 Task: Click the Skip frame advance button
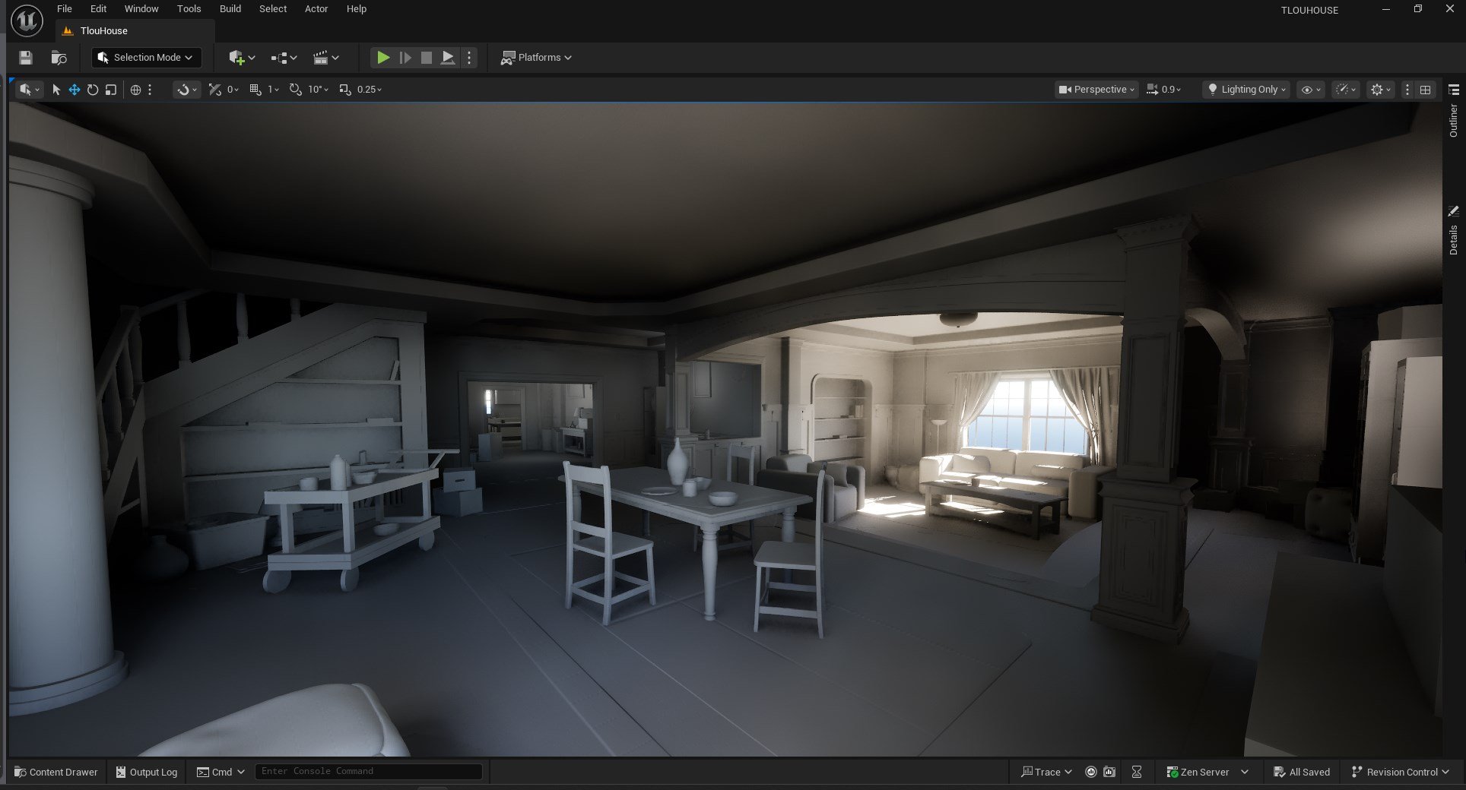(x=405, y=58)
